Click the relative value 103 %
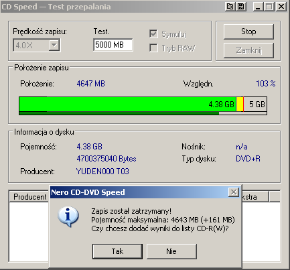This screenshot has height=270, width=290. pos(266,84)
